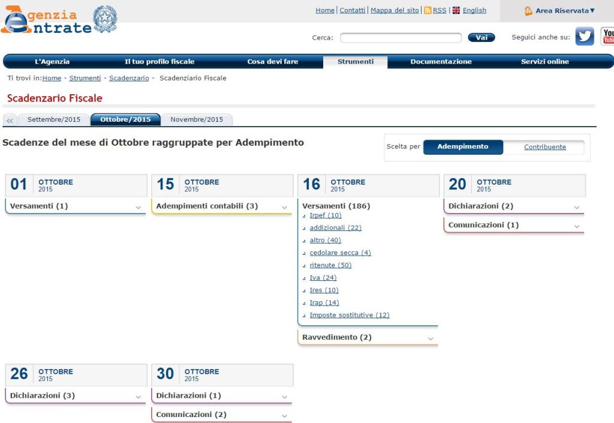The image size is (614, 423).
Task: Open the Home link in top bar
Action: (x=325, y=11)
